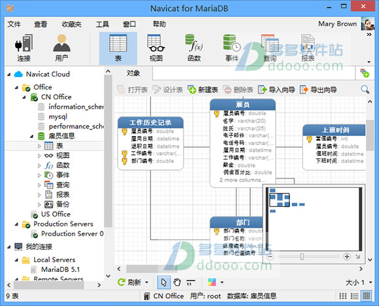Switch to list view mode
Viewport: 379px width, 306px height.
point(343,296)
